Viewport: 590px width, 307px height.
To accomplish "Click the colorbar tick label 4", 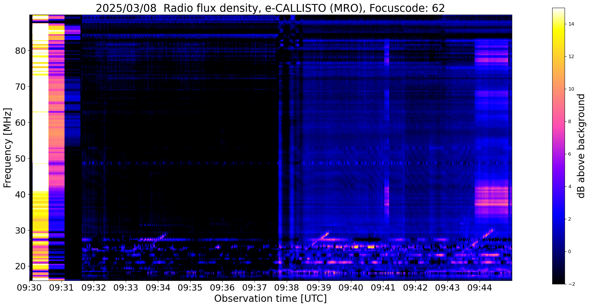I will [569, 187].
